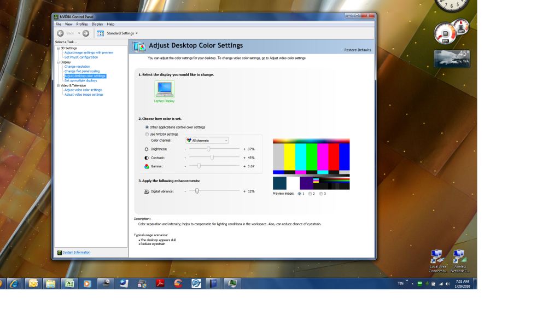Viewport: 560px width, 315px height.
Task: Click the Brightness plus sign
Action: pos(244,149)
